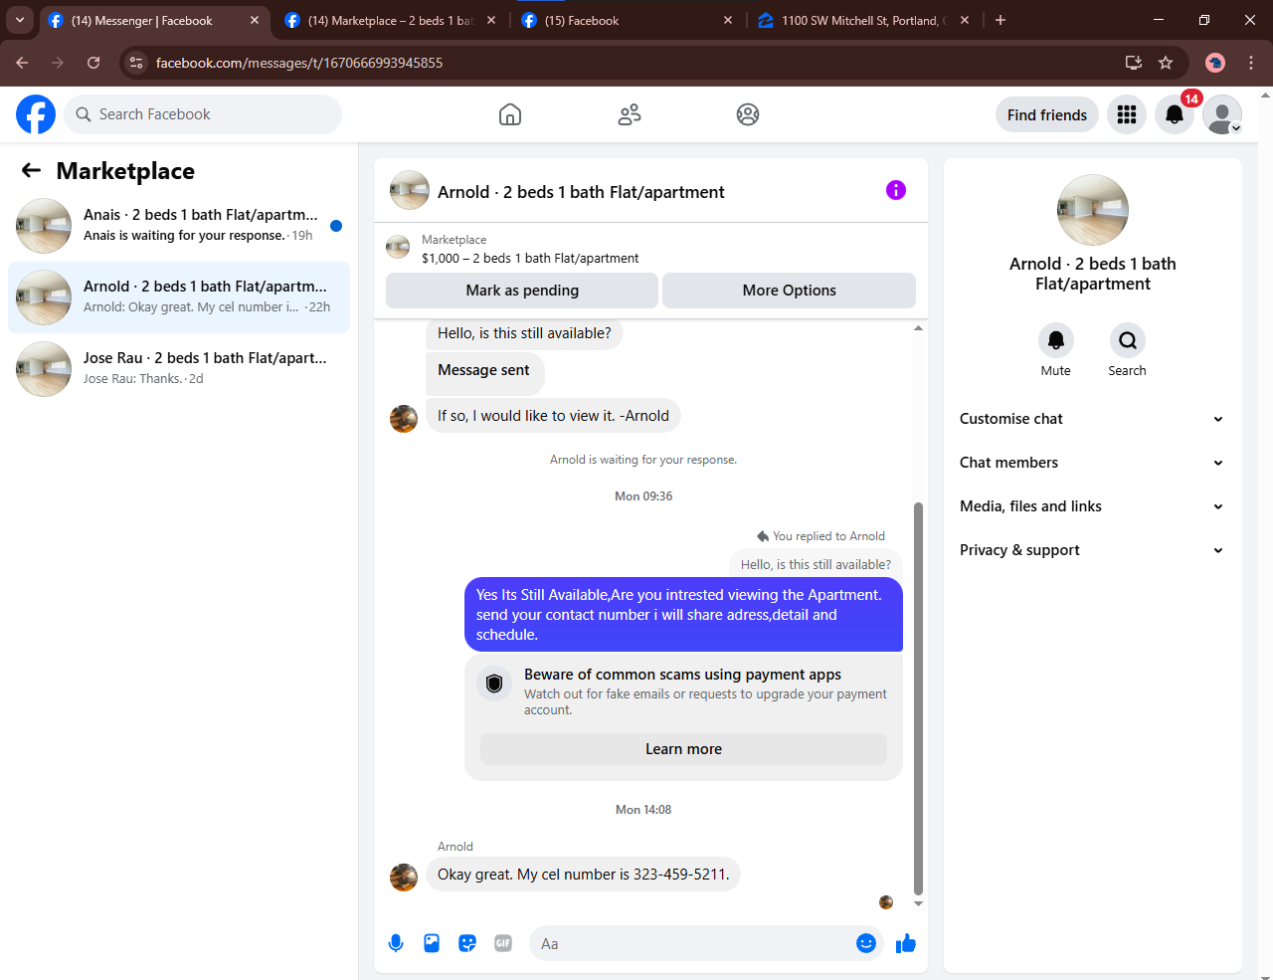Click message 'Okay great. My cel number is 323-459-5211.'
1273x980 pixels.
coord(584,874)
